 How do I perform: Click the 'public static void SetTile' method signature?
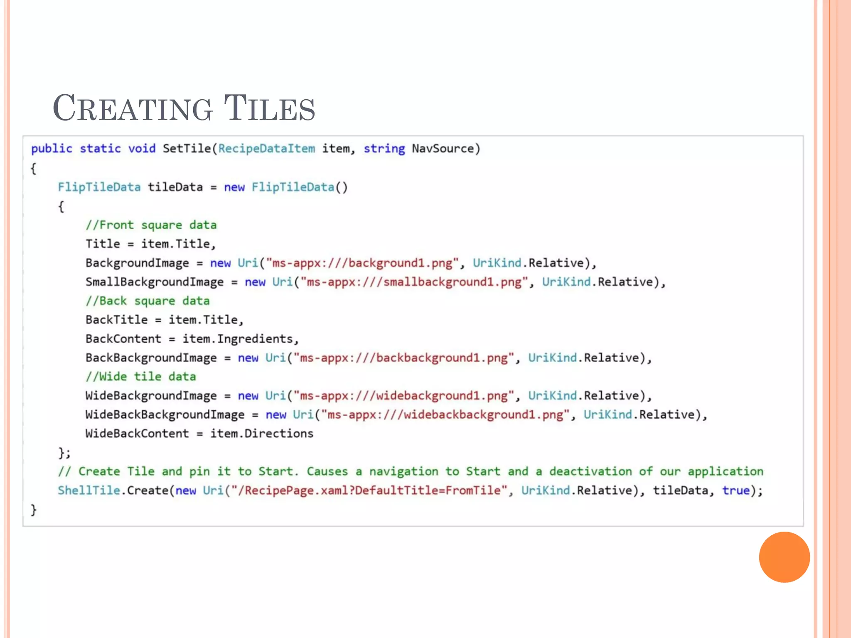tap(256, 149)
